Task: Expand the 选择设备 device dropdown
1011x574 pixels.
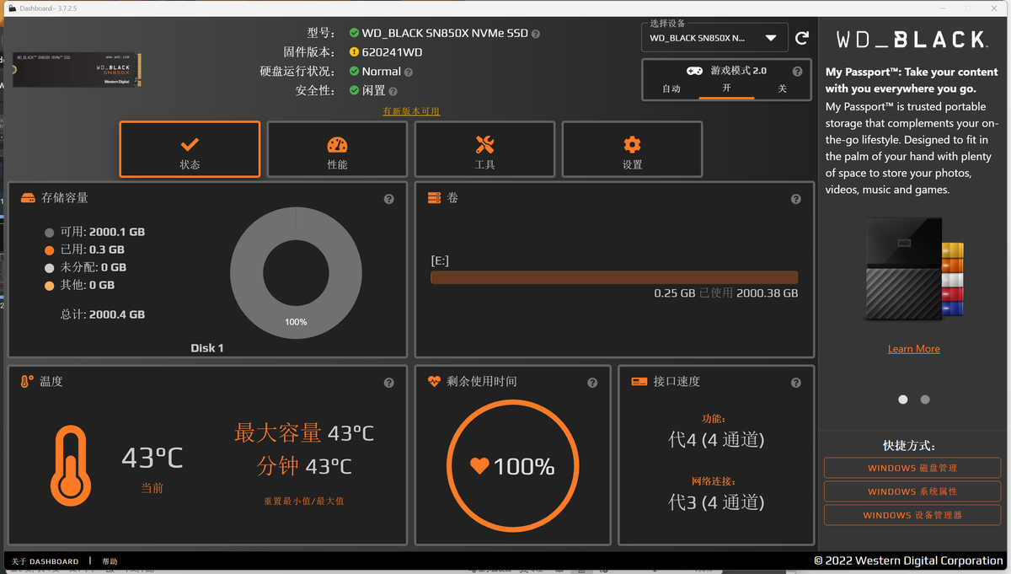Action: (714, 38)
